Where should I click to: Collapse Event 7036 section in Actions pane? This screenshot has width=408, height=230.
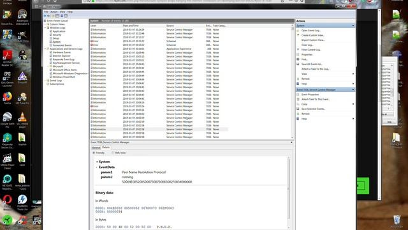point(353,89)
